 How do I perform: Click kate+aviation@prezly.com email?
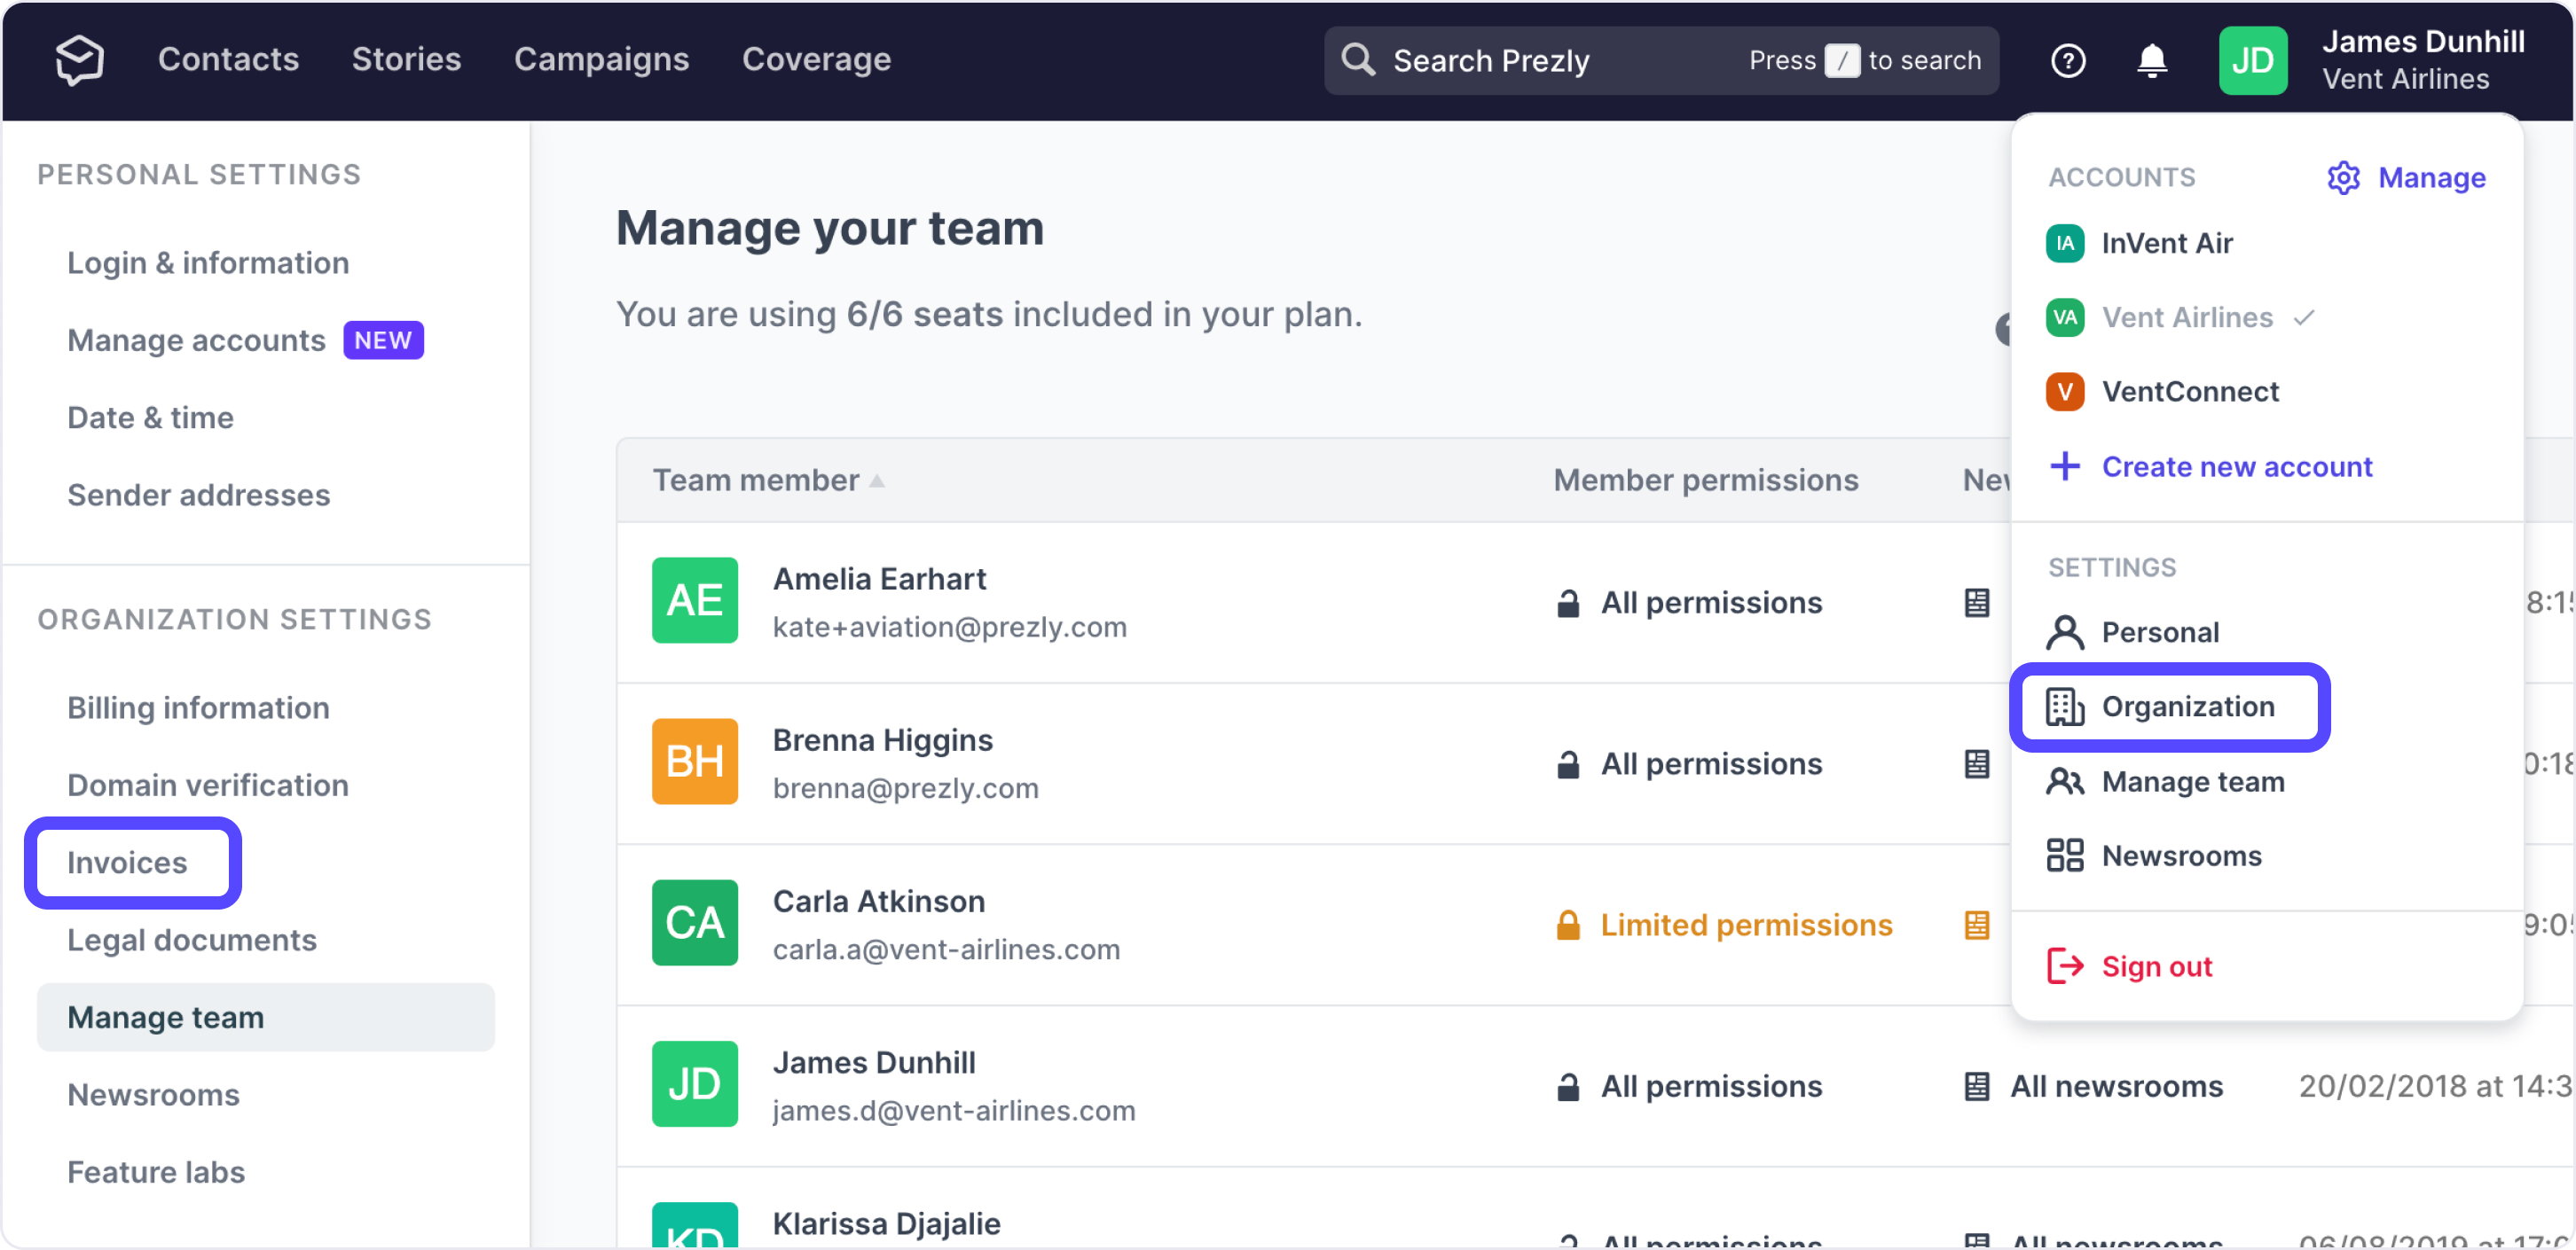[x=949, y=628]
